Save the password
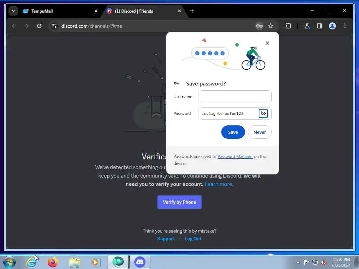Image resolution: width=359 pixels, height=269 pixels. click(x=233, y=132)
